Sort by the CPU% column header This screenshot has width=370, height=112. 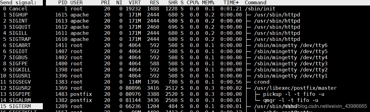coord(193,3)
